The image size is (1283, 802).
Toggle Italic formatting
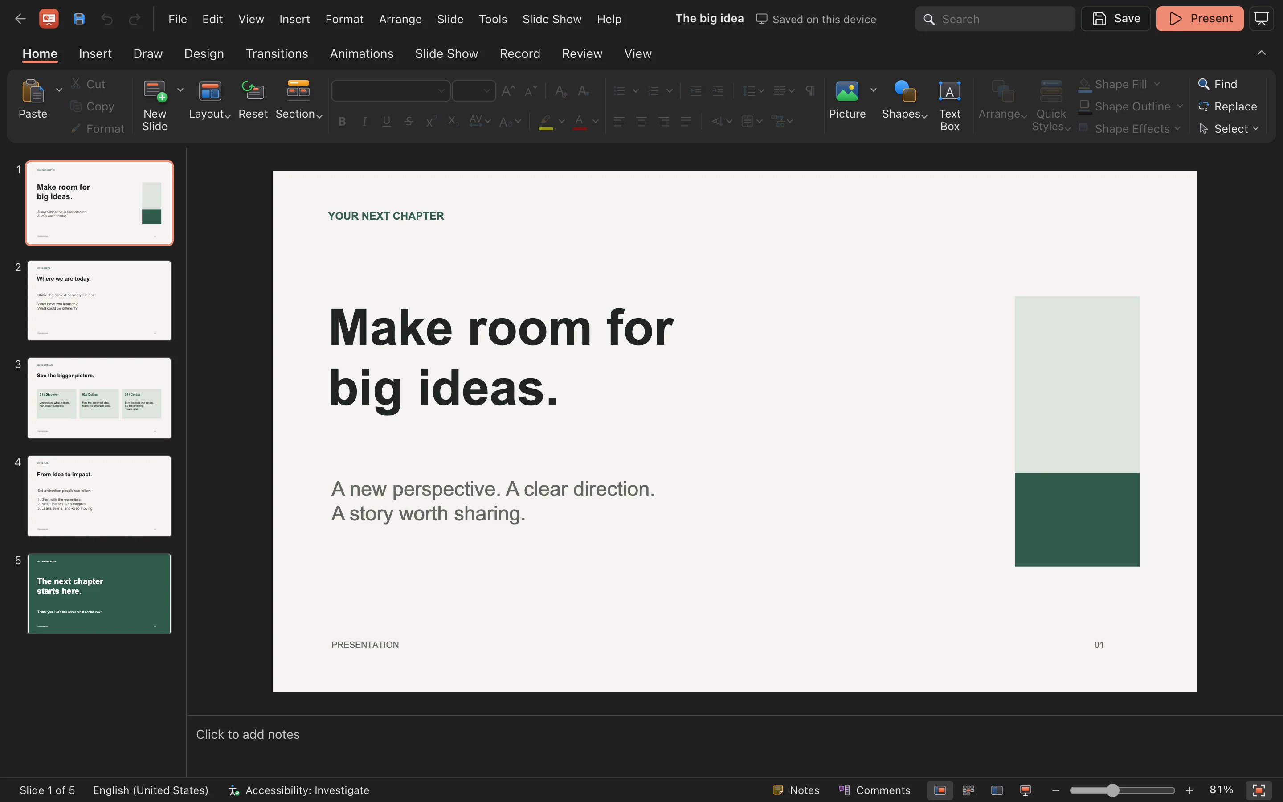tap(364, 122)
